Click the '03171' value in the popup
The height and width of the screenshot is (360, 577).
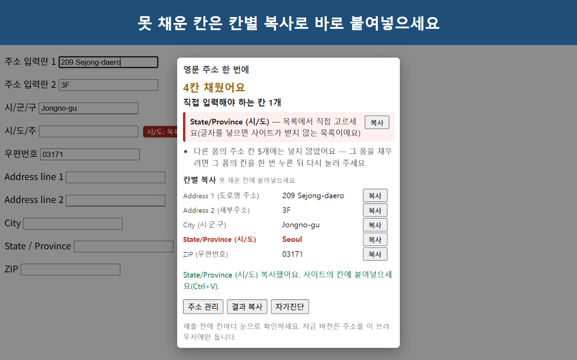293,254
